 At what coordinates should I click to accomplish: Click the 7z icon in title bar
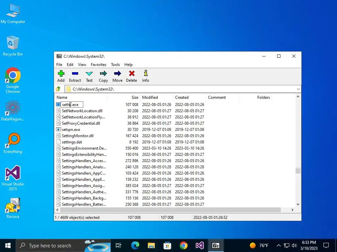[x=59, y=56]
